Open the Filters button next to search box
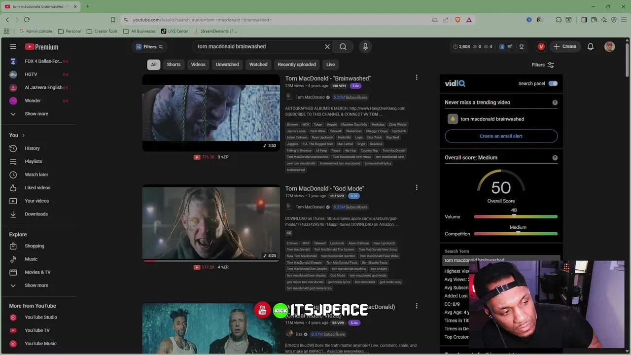631x355 pixels. pos(149,47)
